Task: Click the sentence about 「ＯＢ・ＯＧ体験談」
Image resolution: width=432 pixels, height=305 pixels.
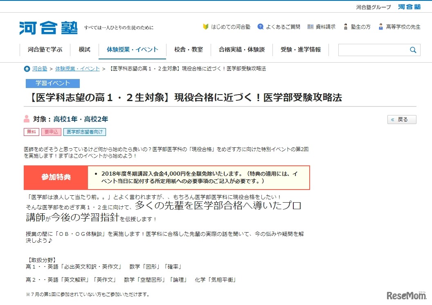Action: click(x=165, y=237)
